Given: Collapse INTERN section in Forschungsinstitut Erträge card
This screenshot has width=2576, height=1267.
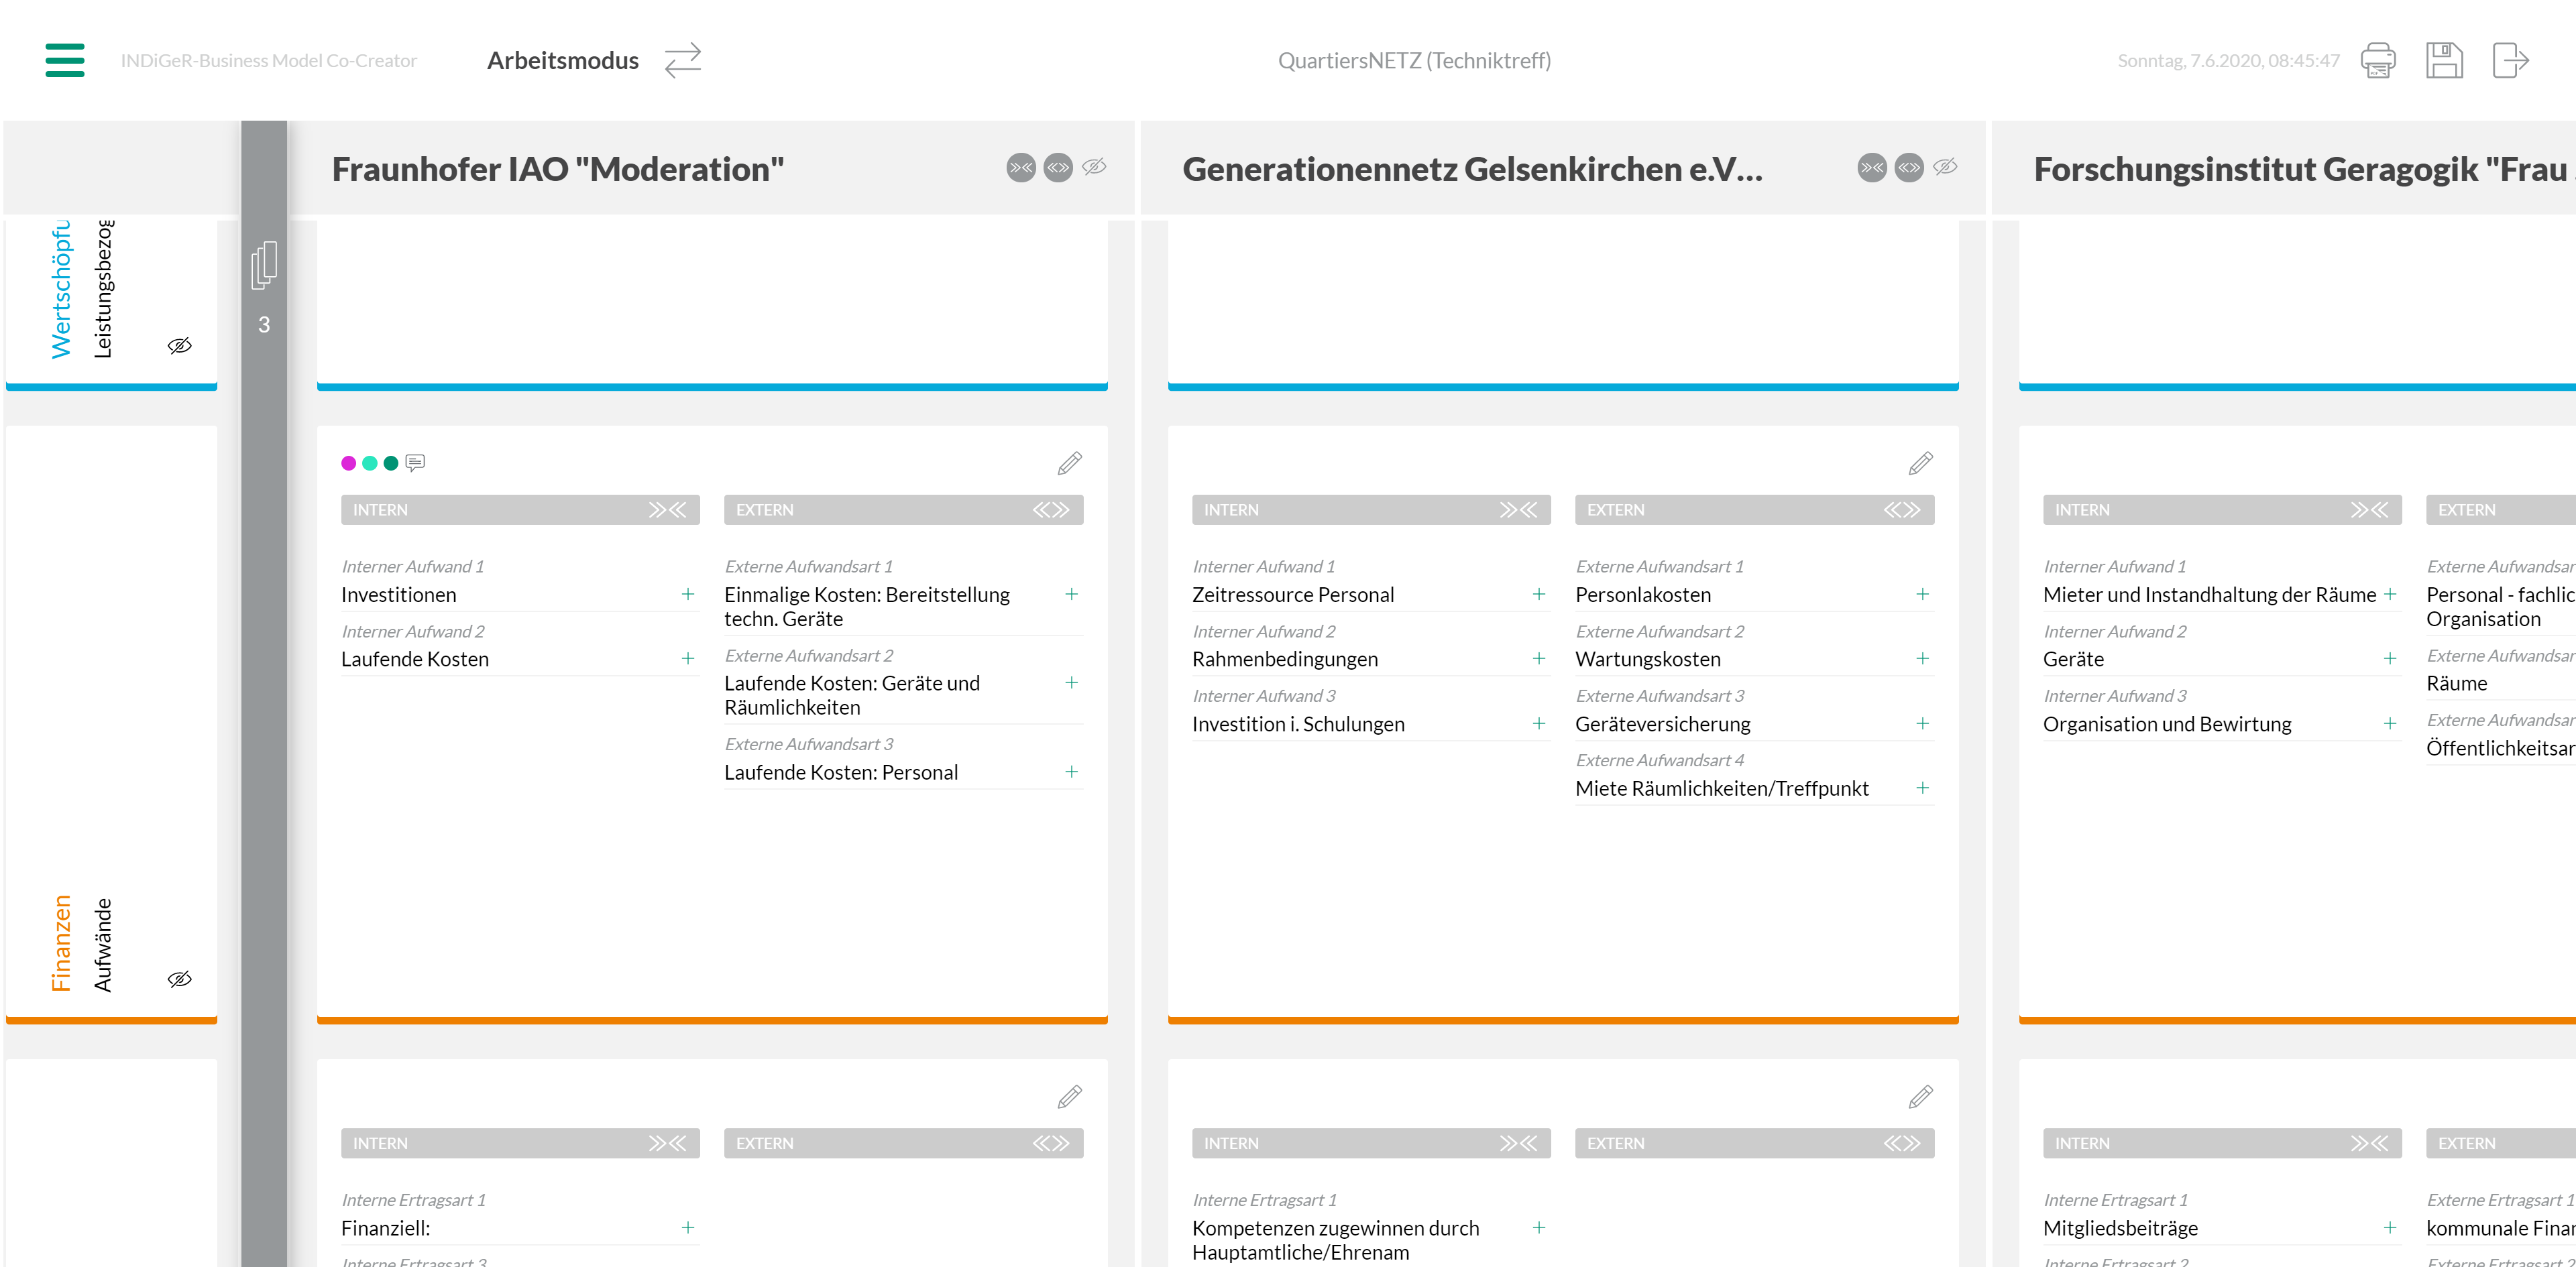Looking at the screenshot, I should [2369, 1143].
